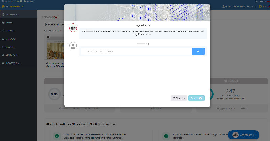Open the Assistente AI floating button
Viewport: 270px width, 141px height.
243,135
